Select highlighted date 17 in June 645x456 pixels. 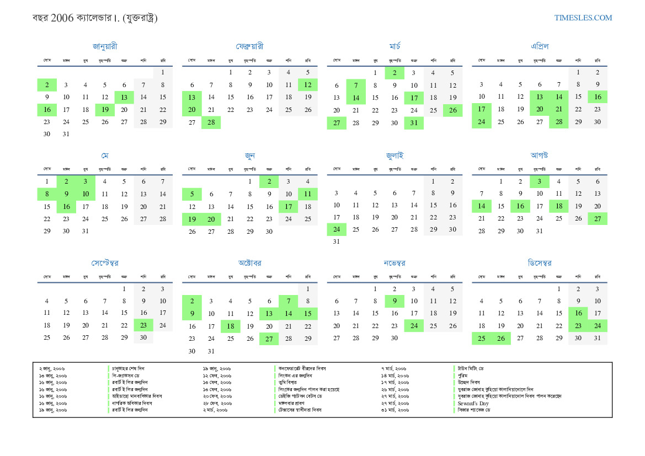pos(288,207)
